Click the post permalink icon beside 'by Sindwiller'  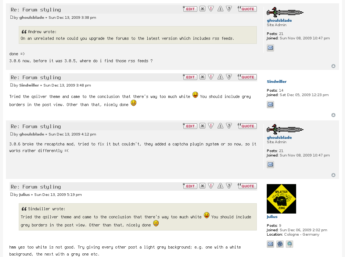pyautogui.click(x=11, y=85)
